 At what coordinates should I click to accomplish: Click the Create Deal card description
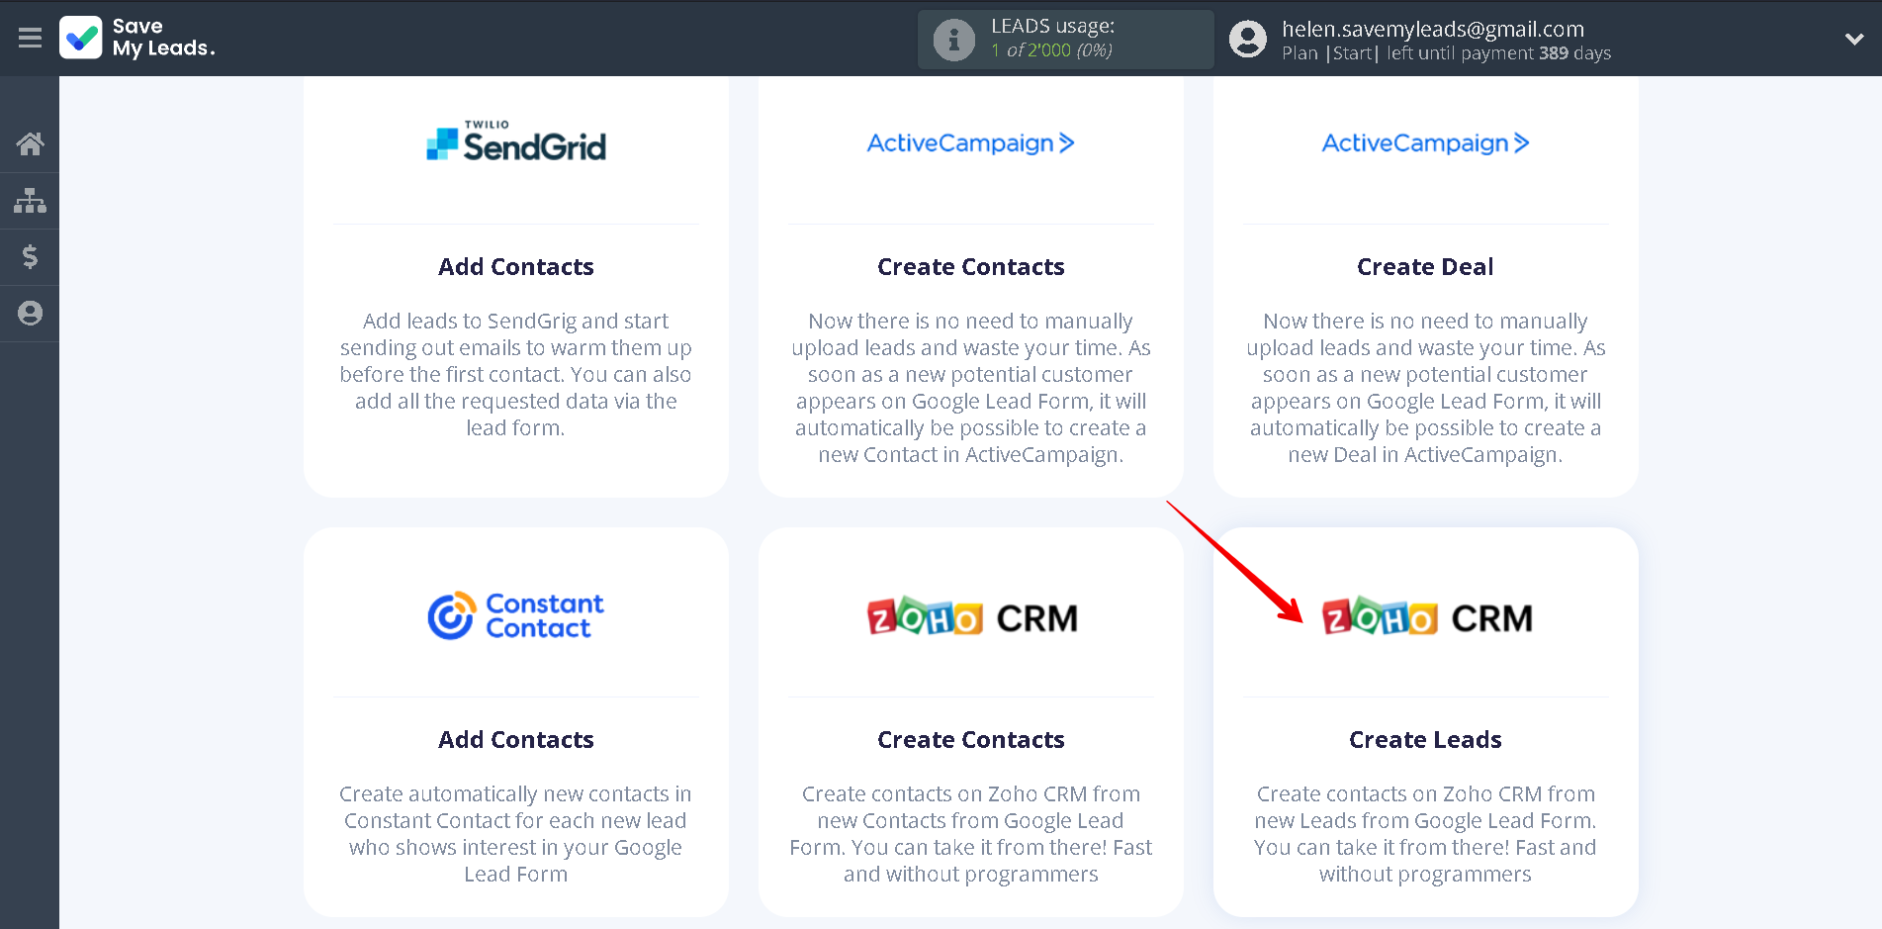point(1425,388)
